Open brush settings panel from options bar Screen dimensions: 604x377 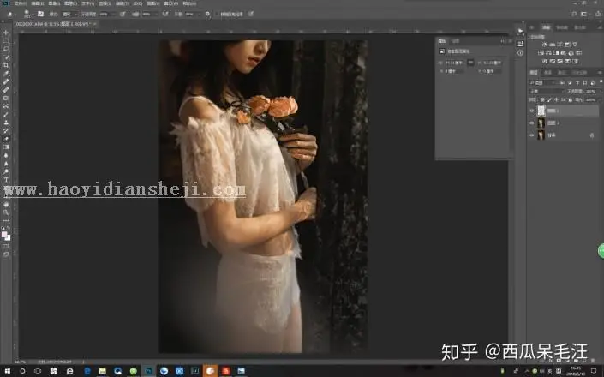[x=40, y=14]
